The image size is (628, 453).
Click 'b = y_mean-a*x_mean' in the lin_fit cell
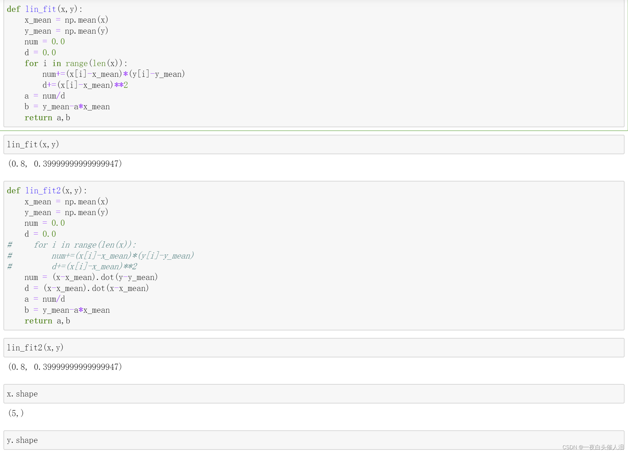click(x=67, y=107)
